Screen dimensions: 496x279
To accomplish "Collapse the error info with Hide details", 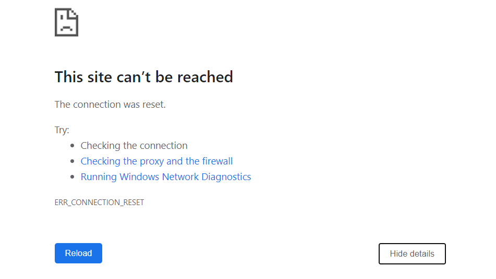I will pos(412,254).
